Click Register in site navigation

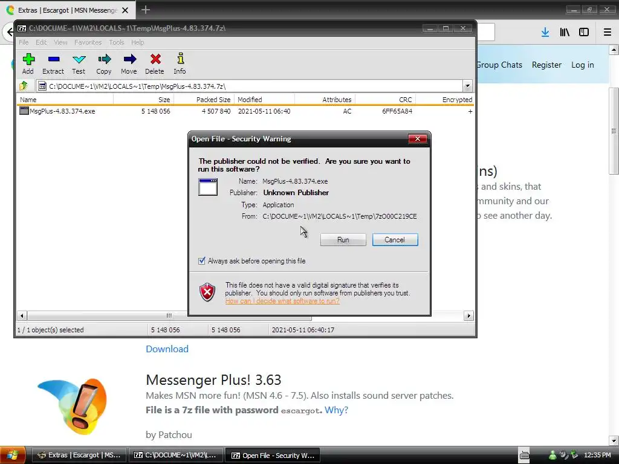click(x=546, y=65)
